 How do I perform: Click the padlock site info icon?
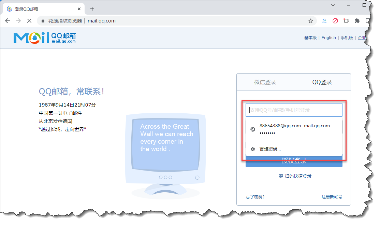point(43,21)
